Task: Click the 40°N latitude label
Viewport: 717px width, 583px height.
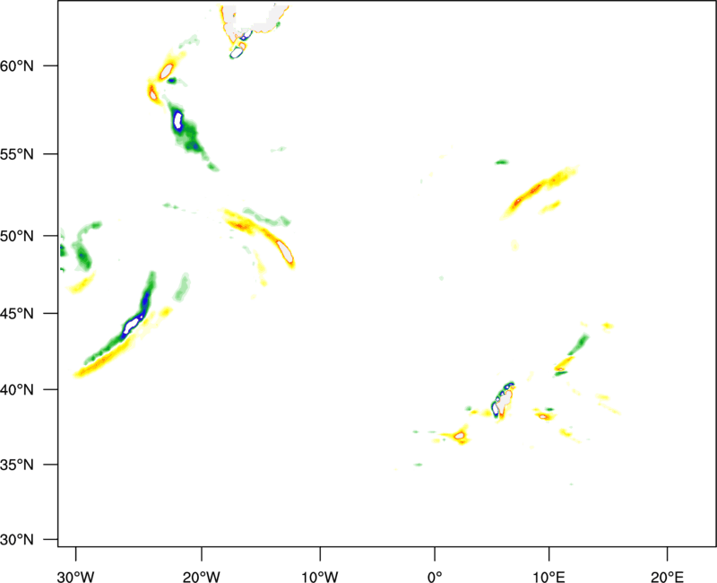Action: (x=17, y=390)
